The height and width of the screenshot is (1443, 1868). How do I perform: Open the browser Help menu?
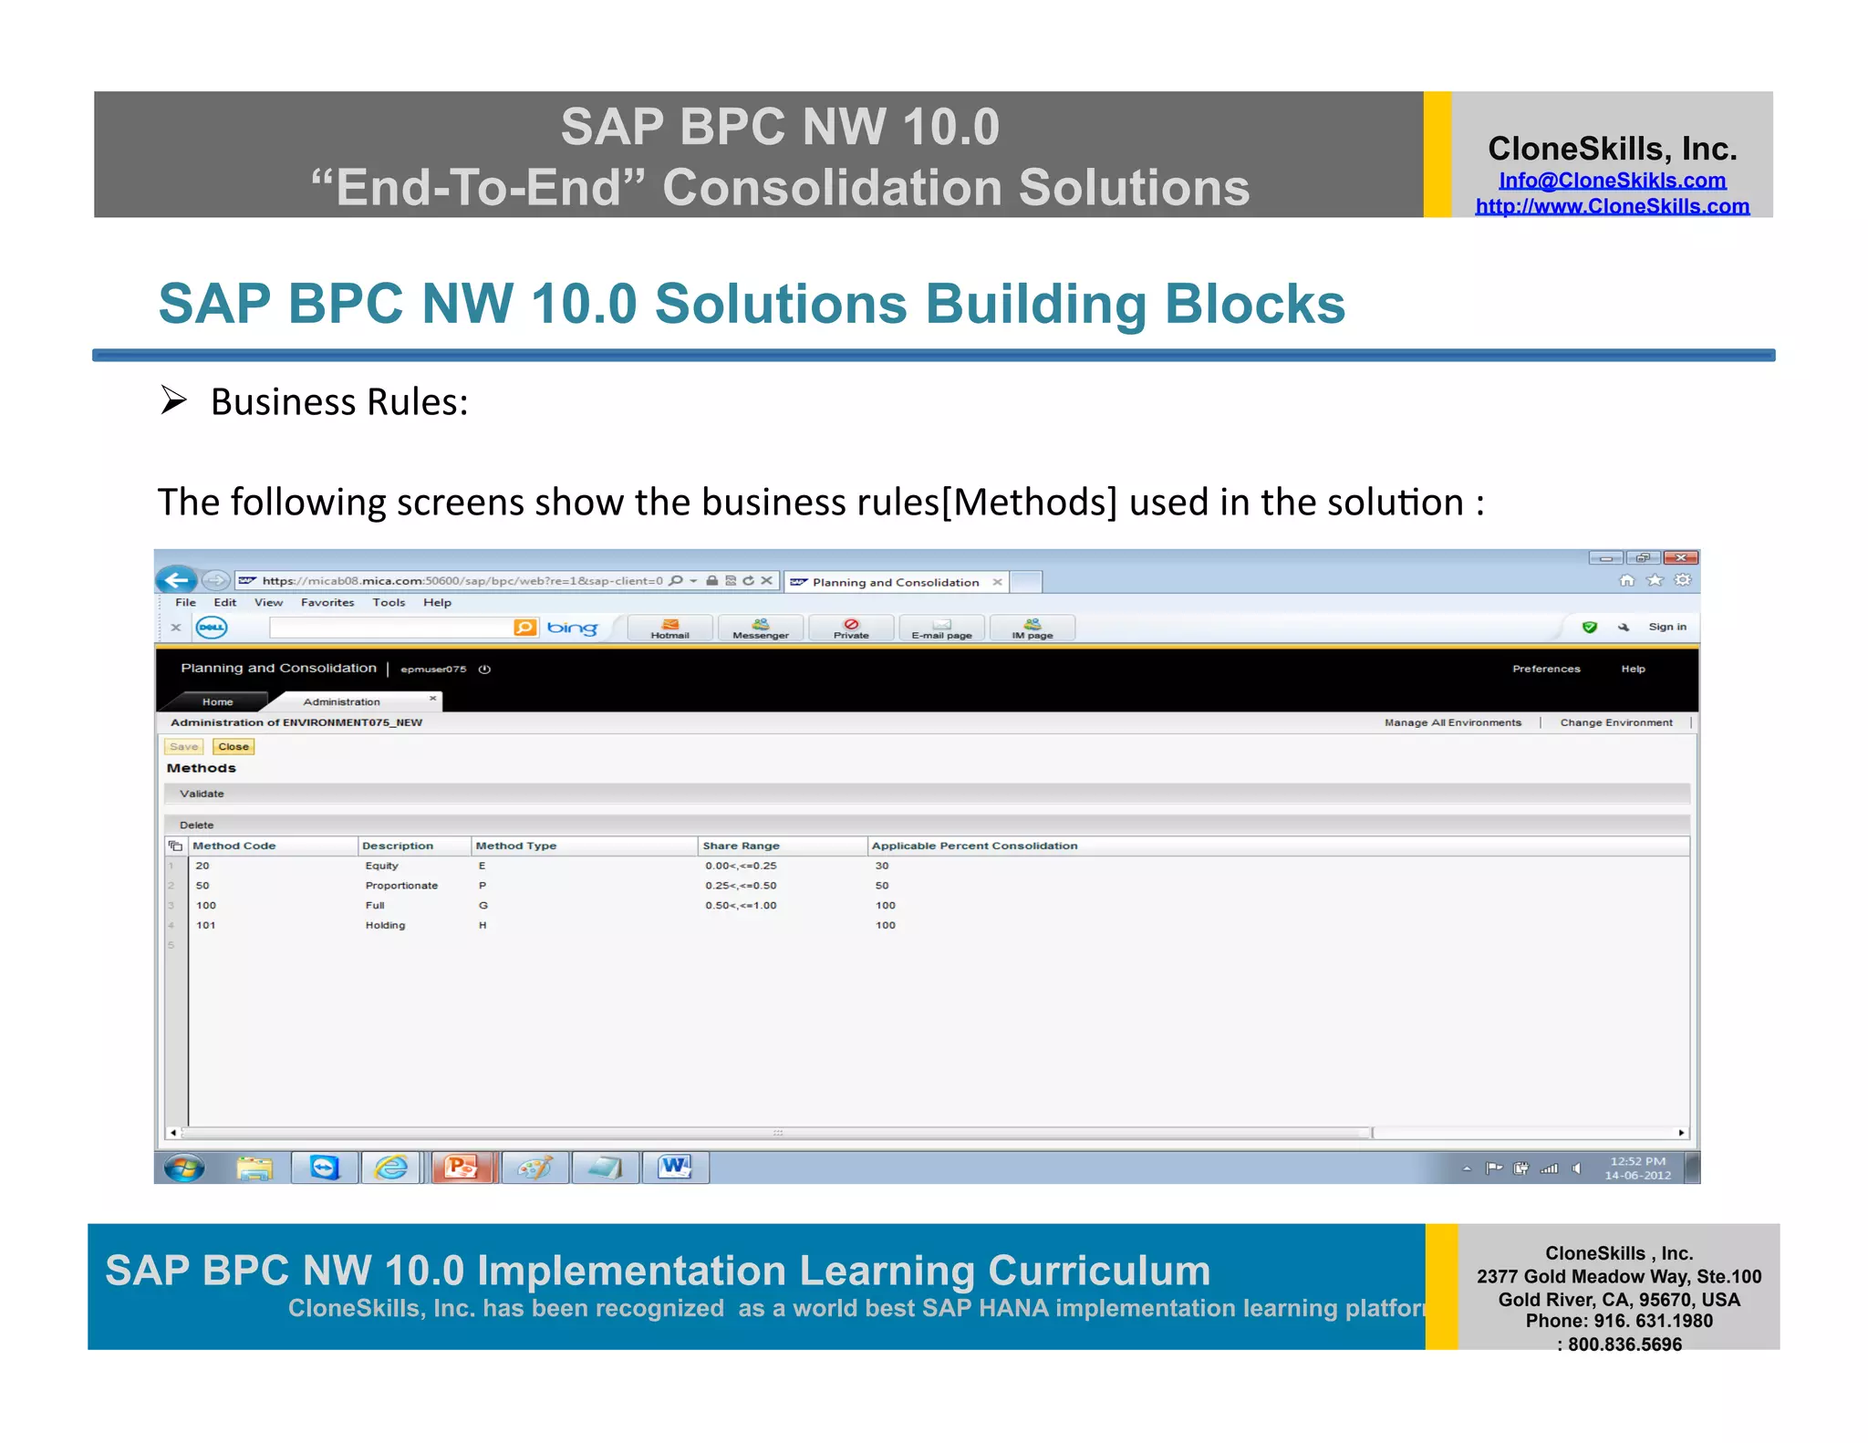coord(437,603)
